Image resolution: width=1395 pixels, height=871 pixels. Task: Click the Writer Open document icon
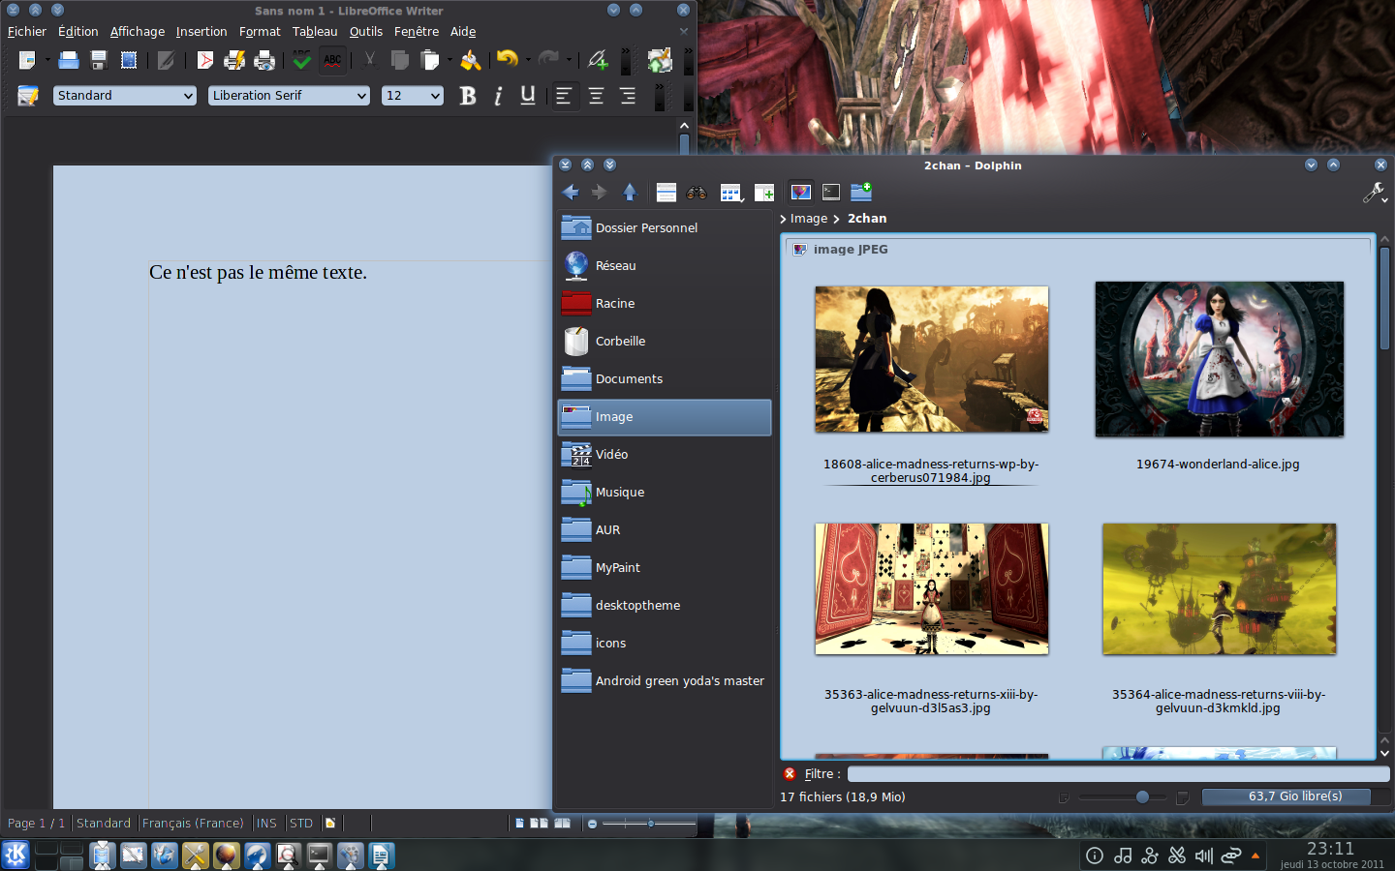click(69, 60)
